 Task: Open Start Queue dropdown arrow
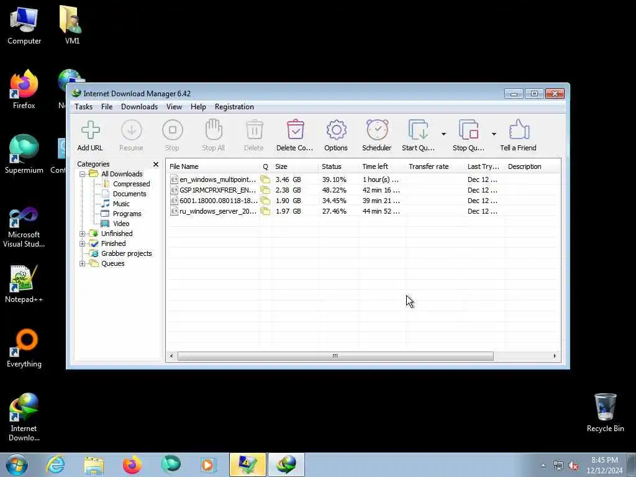pyautogui.click(x=443, y=134)
